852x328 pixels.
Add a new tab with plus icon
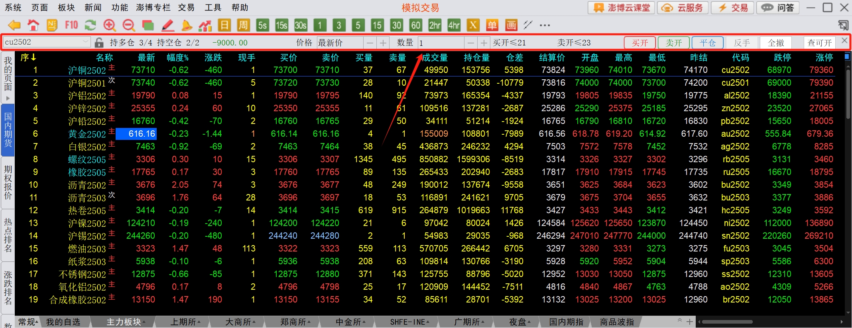pos(690,321)
